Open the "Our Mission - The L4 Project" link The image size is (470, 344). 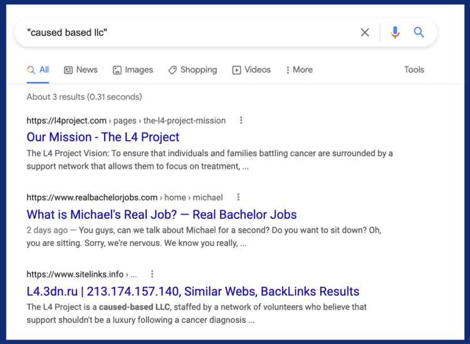(103, 137)
